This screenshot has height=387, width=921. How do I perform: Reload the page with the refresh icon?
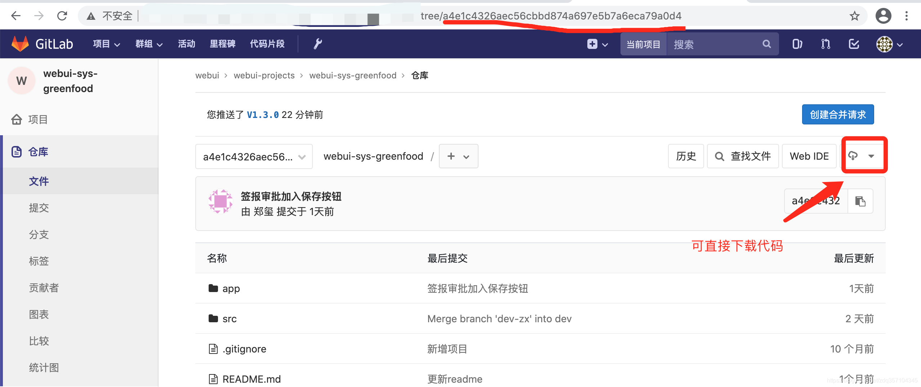[62, 16]
